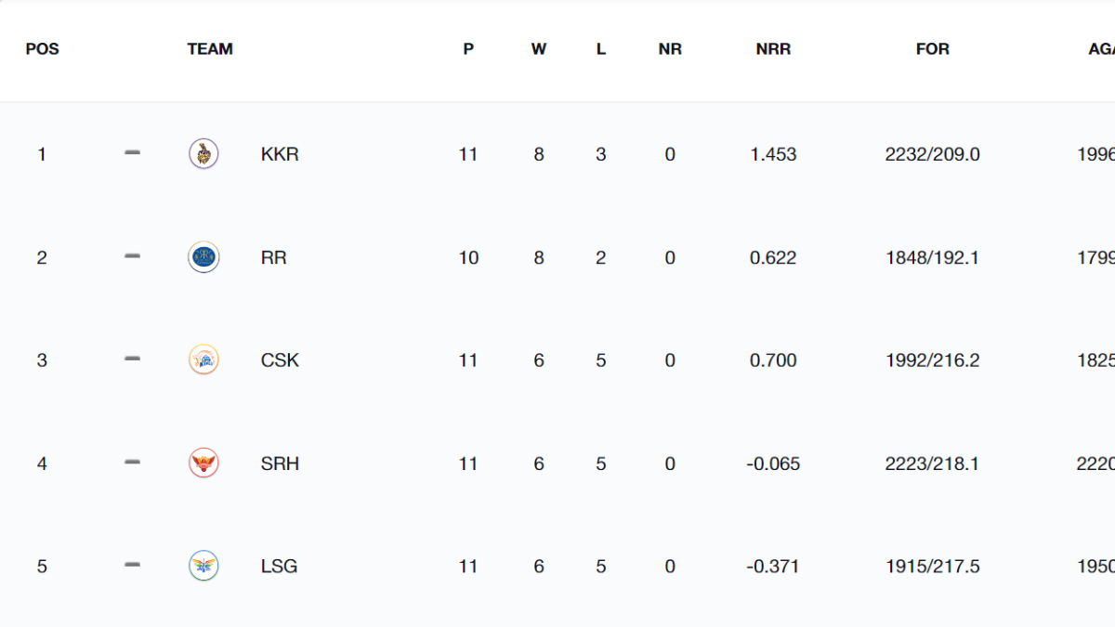Image resolution: width=1115 pixels, height=627 pixels.
Task: Open the KKR team name link
Action: click(x=280, y=154)
